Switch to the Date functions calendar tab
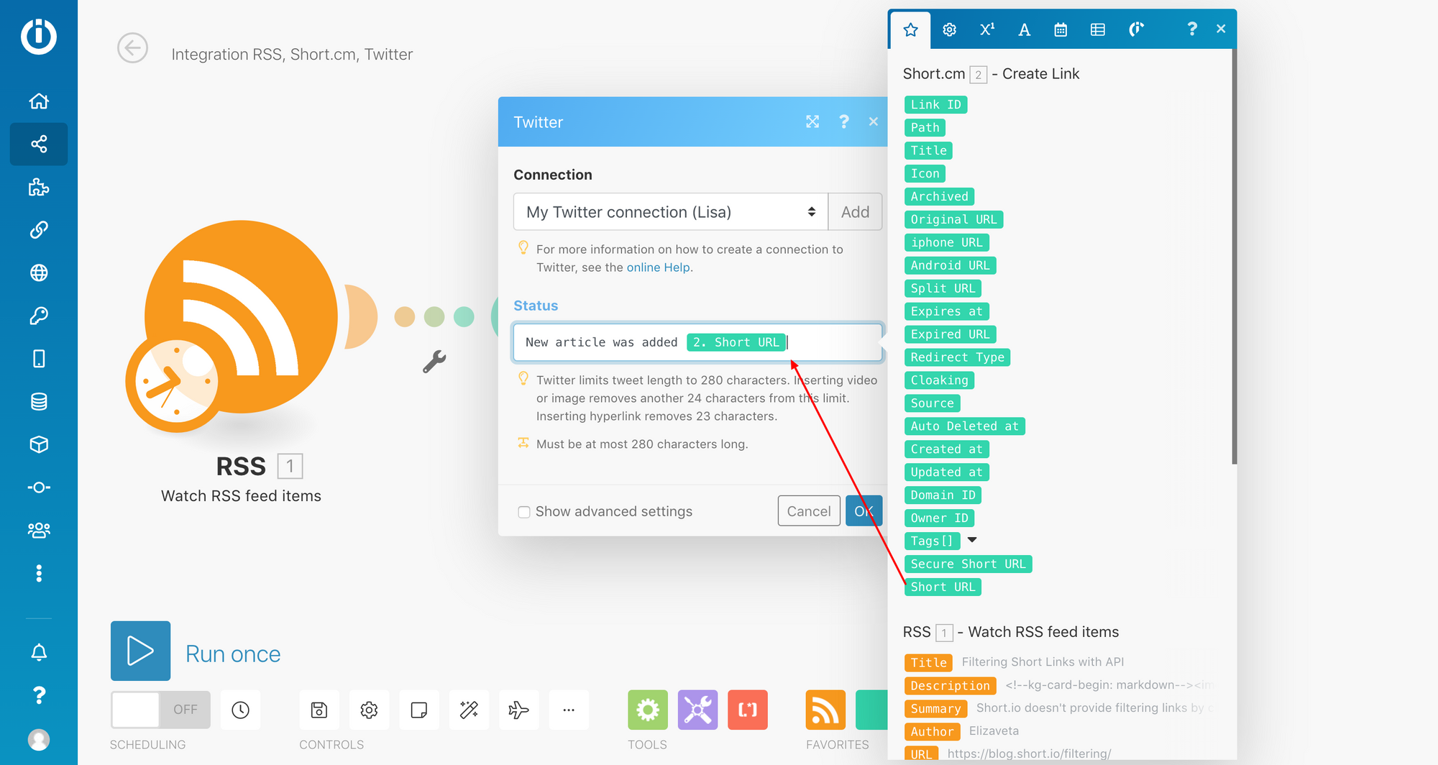The width and height of the screenshot is (1438, 765). [x=1061, y=29]
